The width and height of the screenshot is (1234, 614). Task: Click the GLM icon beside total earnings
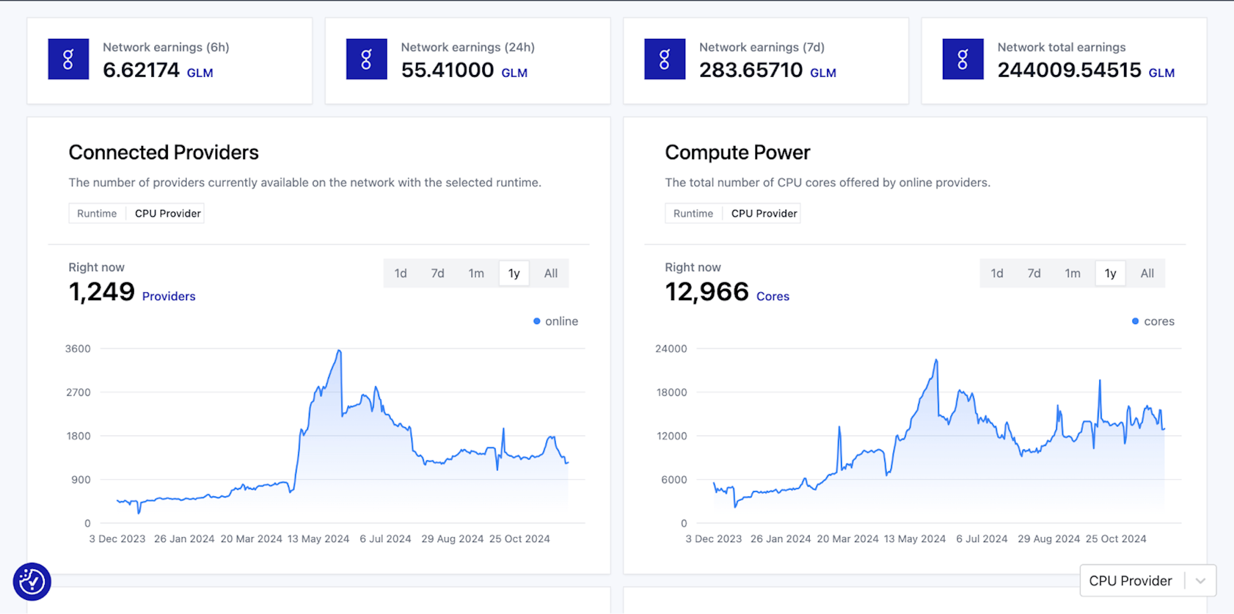[x=962, y=59]
